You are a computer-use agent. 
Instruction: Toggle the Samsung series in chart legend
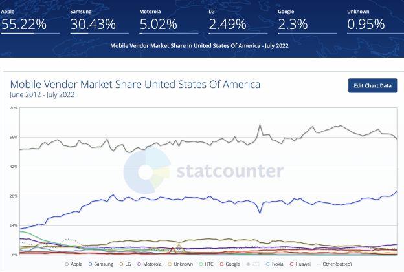[x=100, y=264]
